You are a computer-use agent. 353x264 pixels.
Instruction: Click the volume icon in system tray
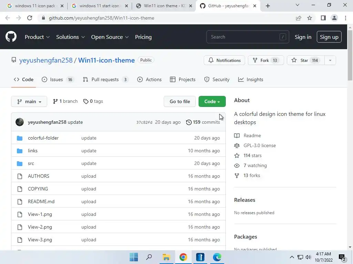pyautogui.click(x=308, y=257)
